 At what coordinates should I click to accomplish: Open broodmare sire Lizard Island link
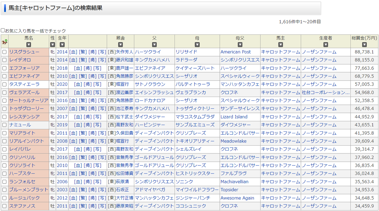click(x=234, y=117)
